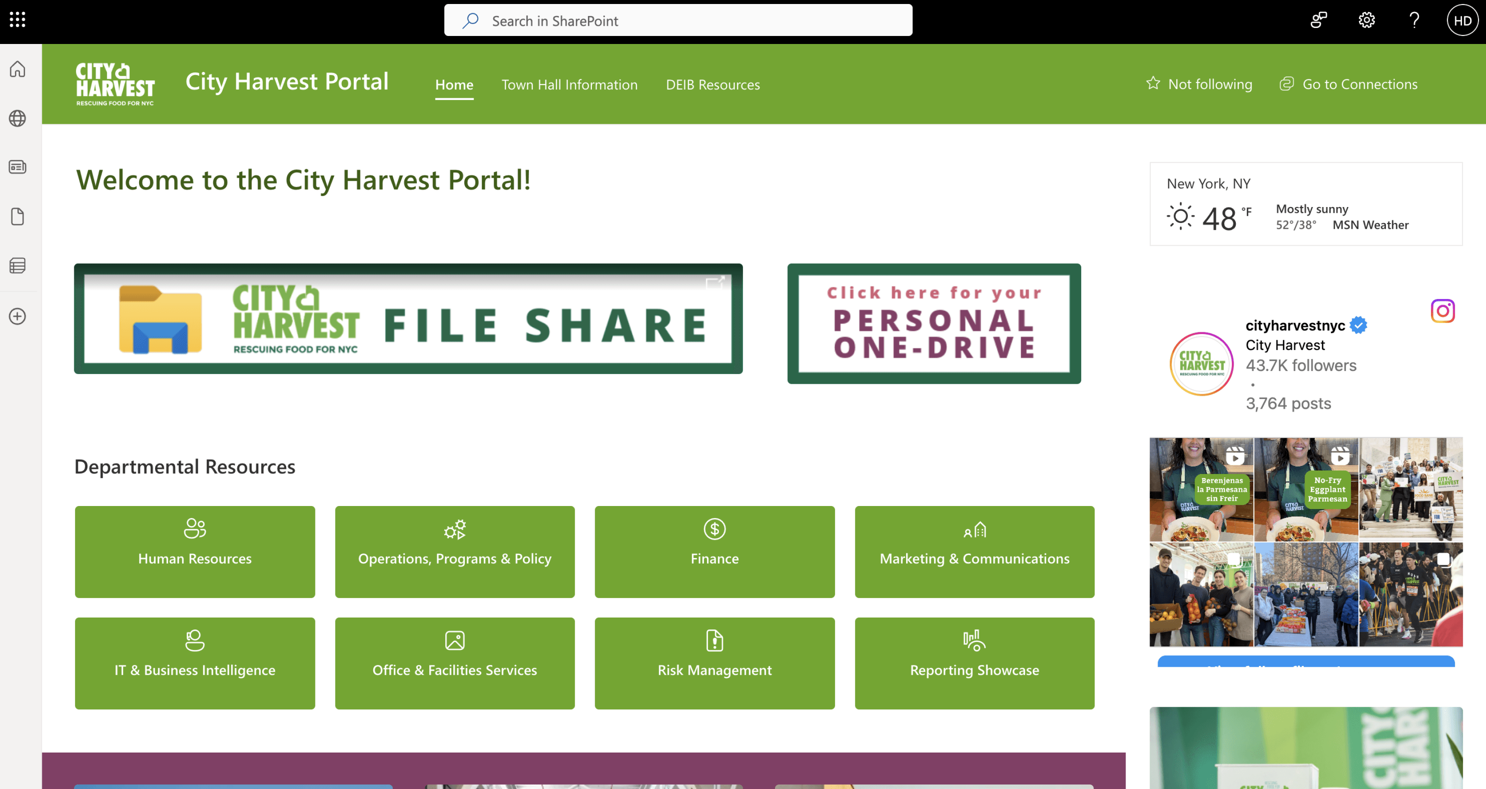Click the Search in SharePoint field
Image resolution: width=1486 pixels, height=789 pixels.
(678, 21)
